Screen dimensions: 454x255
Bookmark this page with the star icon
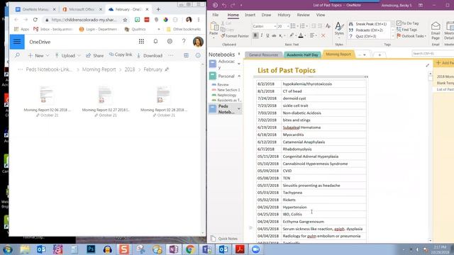pos(125,20)
